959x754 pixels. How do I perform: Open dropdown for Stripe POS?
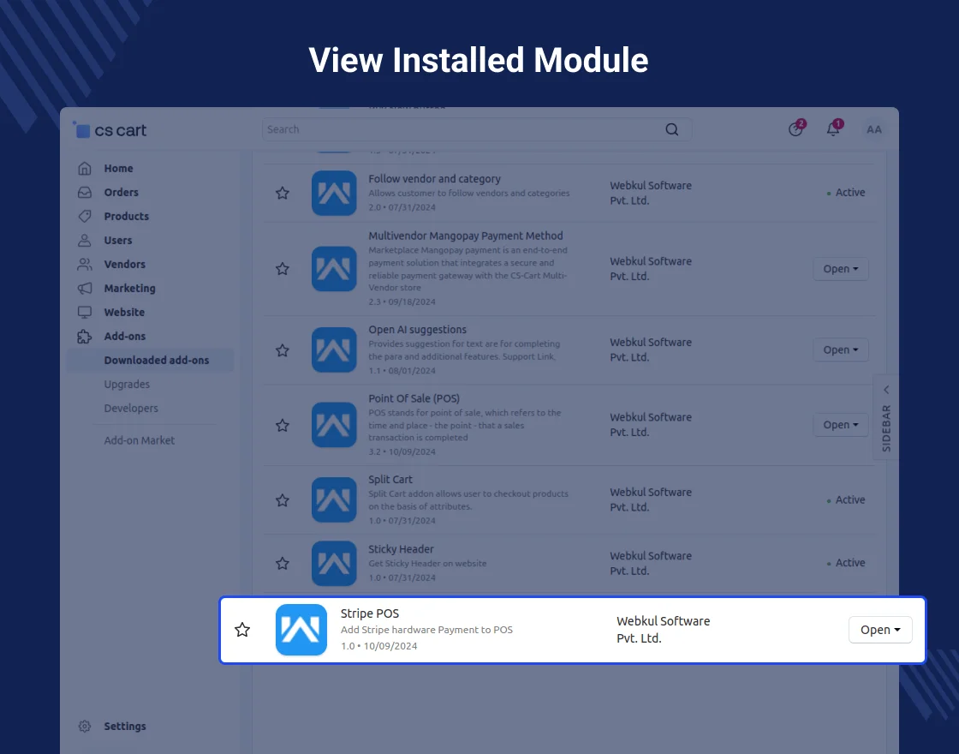click(x=880, y=630)
